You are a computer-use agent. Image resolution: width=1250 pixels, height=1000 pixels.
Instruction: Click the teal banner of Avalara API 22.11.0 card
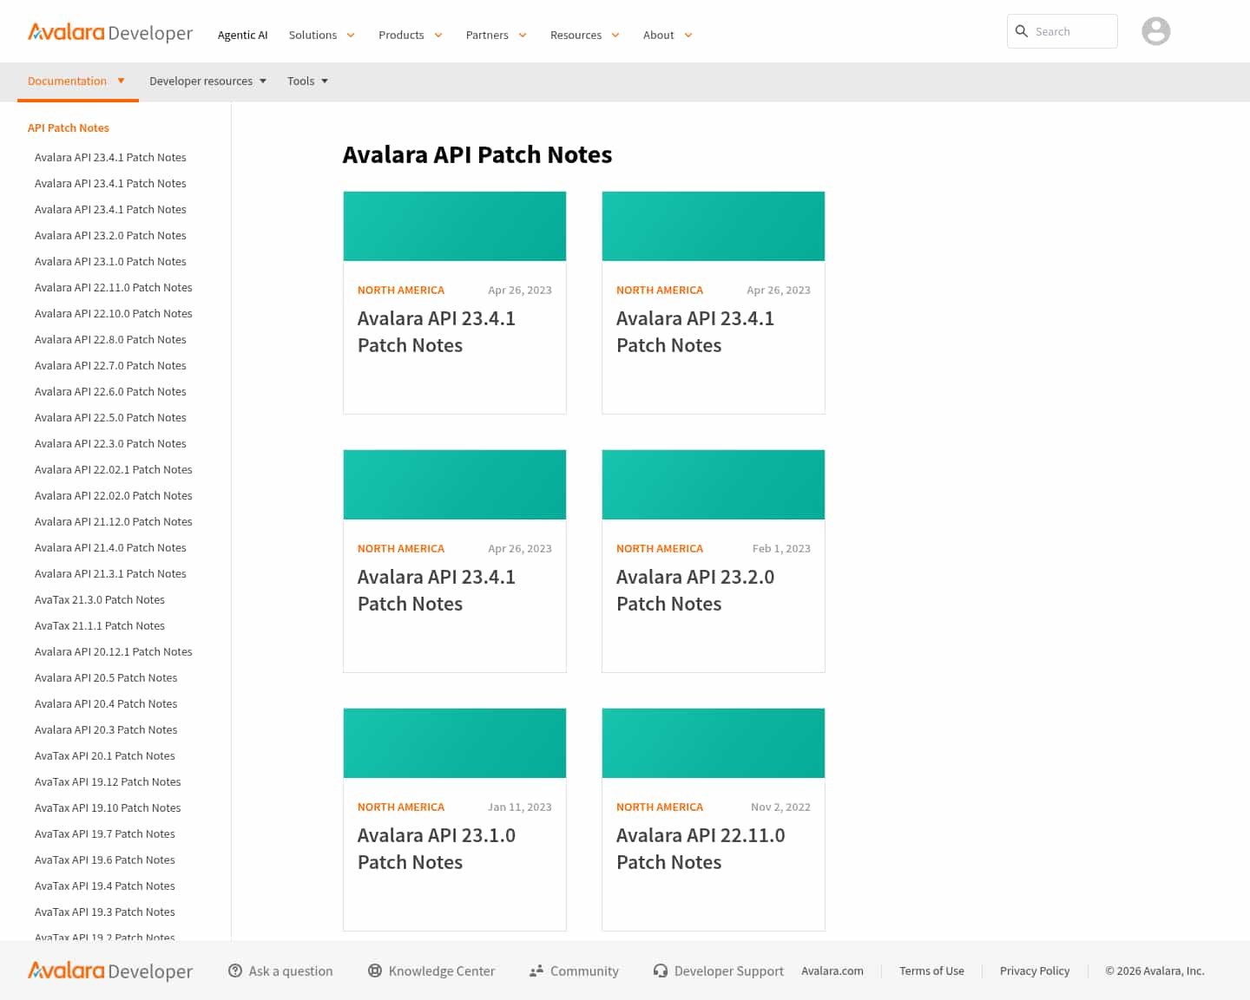pos(713,742)
